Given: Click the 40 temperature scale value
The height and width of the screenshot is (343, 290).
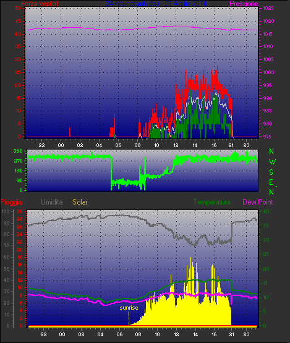Looking at the screenshot, I should pyautogui.click(x=266, y=211).
